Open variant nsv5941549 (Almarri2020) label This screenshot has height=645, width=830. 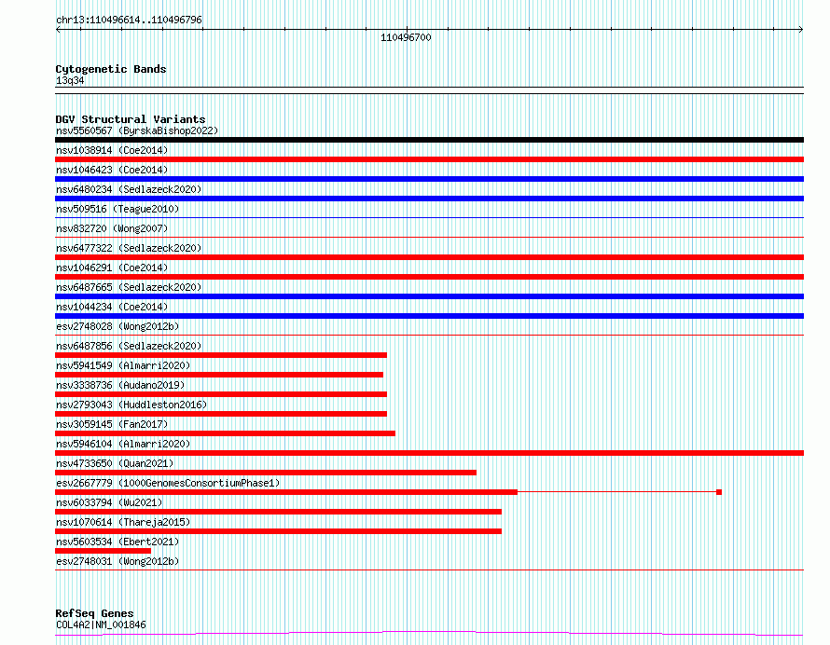click(x=123, y=365)
